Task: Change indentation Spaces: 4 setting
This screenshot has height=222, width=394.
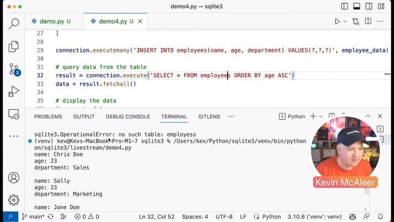Action: coord(195,216)
